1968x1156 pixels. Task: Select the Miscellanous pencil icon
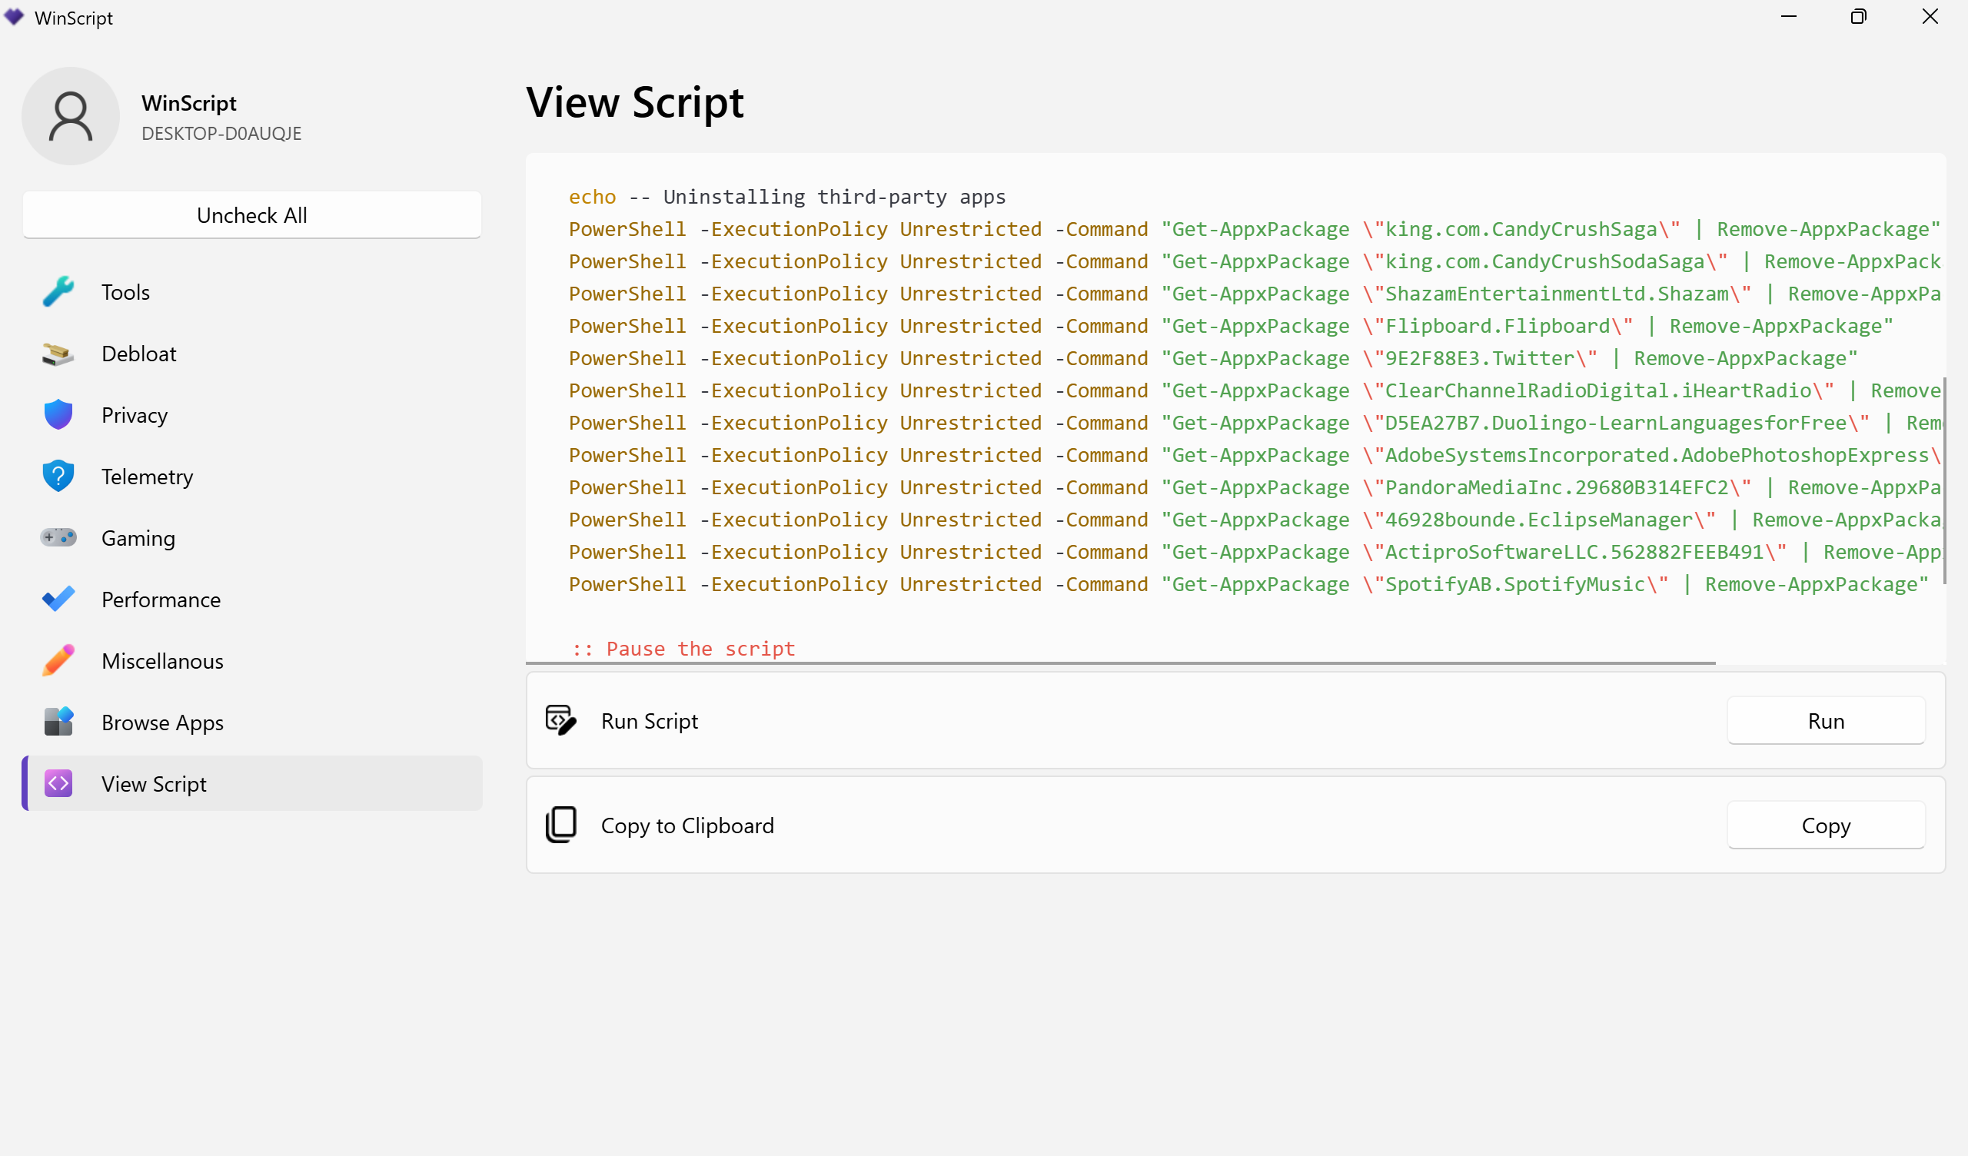57,660
